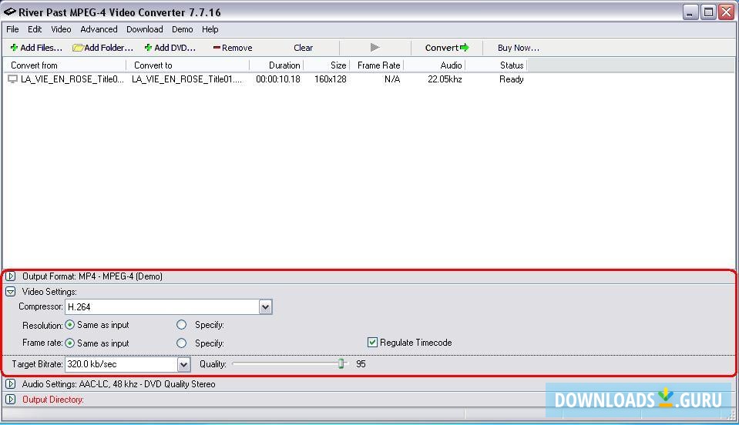Click the Duration column header
Viewport: 739px width, 425px height.
click(276, 65)
